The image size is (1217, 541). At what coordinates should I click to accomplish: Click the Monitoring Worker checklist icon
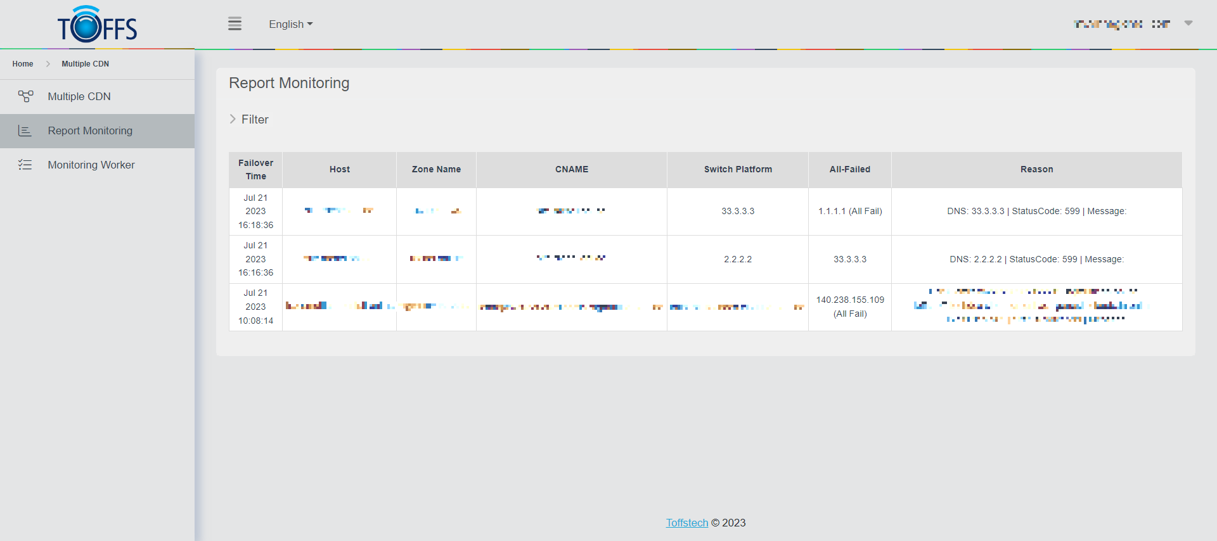25,165
